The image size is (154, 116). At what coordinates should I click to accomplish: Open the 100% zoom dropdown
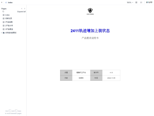click(130, 3)
